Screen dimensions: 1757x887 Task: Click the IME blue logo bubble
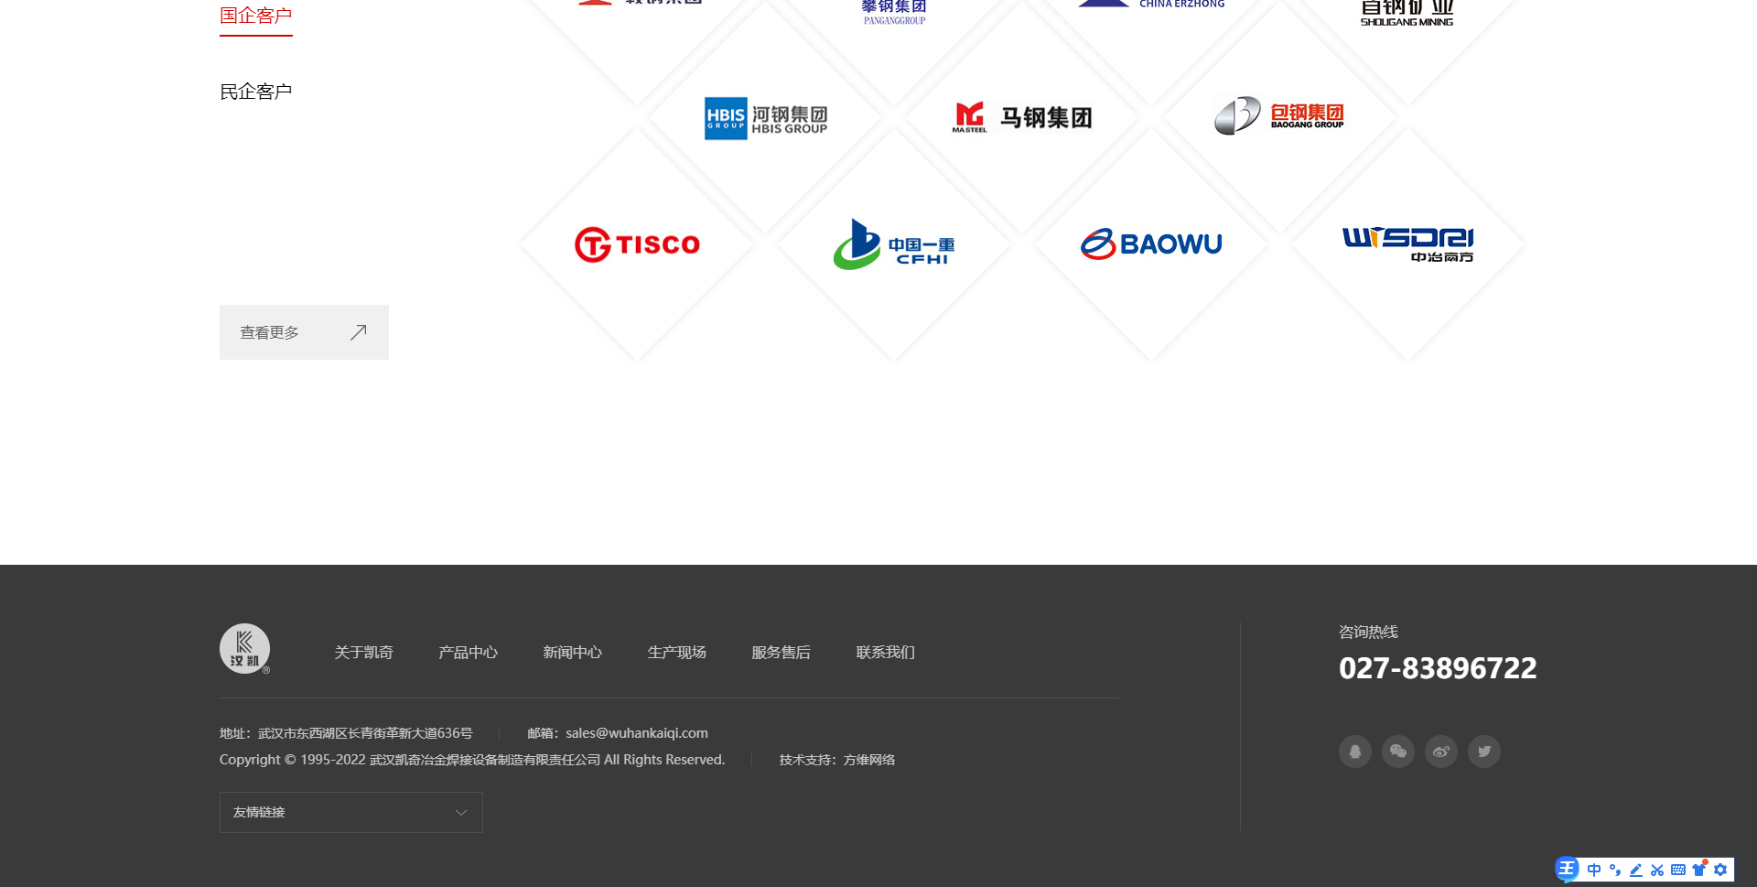pyautogui.click(x=1567, y=869)
